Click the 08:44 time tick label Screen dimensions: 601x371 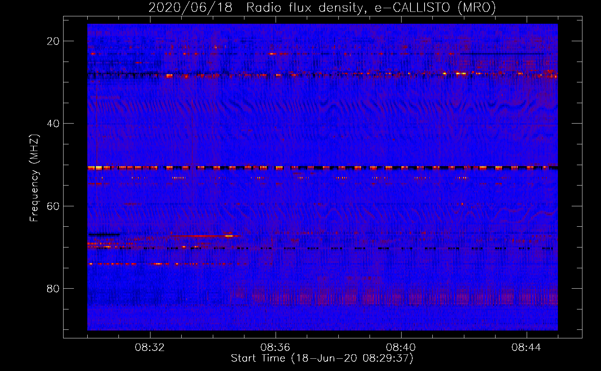click(526, 348)
